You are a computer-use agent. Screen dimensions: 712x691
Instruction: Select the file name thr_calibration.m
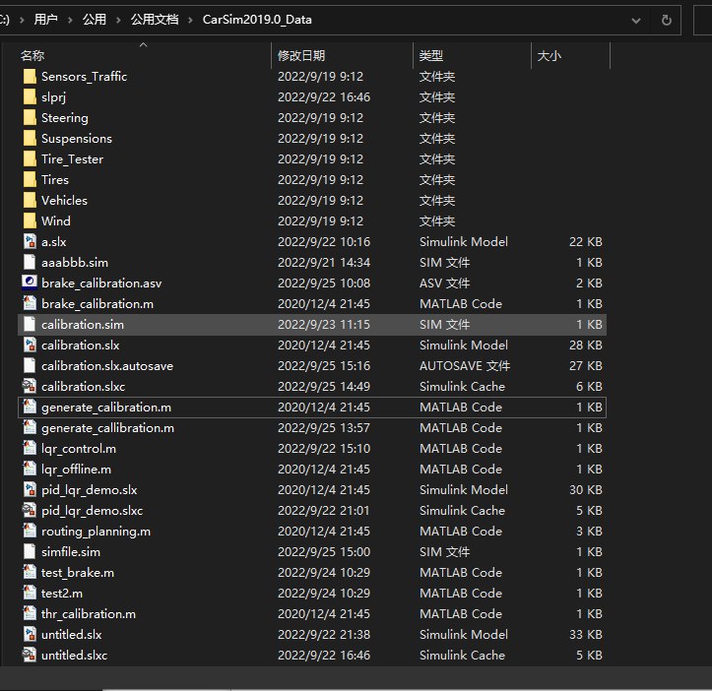[x=88, y=614]
